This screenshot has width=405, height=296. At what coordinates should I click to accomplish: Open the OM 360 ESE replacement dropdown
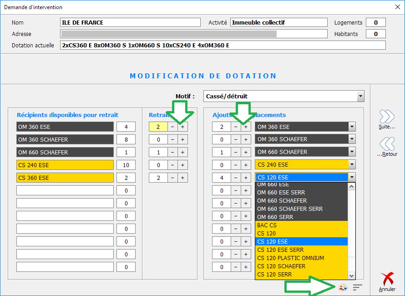pos(352,127)
